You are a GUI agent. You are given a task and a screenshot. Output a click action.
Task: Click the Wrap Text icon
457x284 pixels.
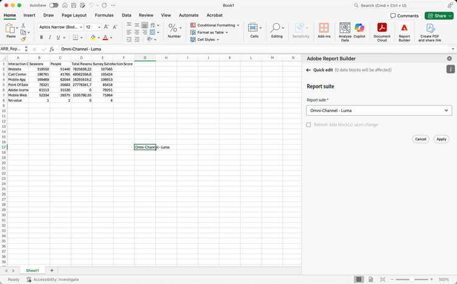[x=153, y=26]
